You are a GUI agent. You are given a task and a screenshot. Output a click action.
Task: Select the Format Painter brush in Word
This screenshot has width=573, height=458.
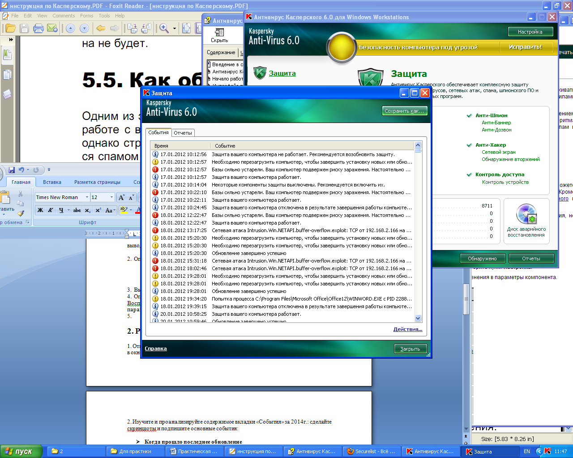21,213
